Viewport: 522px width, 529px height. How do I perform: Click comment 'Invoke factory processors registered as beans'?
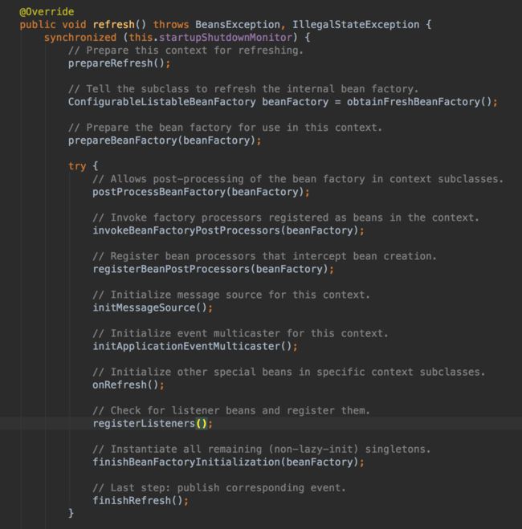pyautogui.click(x=286, y=218)
